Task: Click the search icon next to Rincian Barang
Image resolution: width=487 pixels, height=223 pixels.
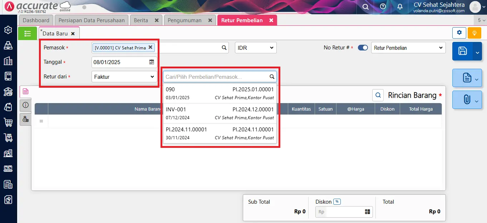Action: [x=378, y=95]
